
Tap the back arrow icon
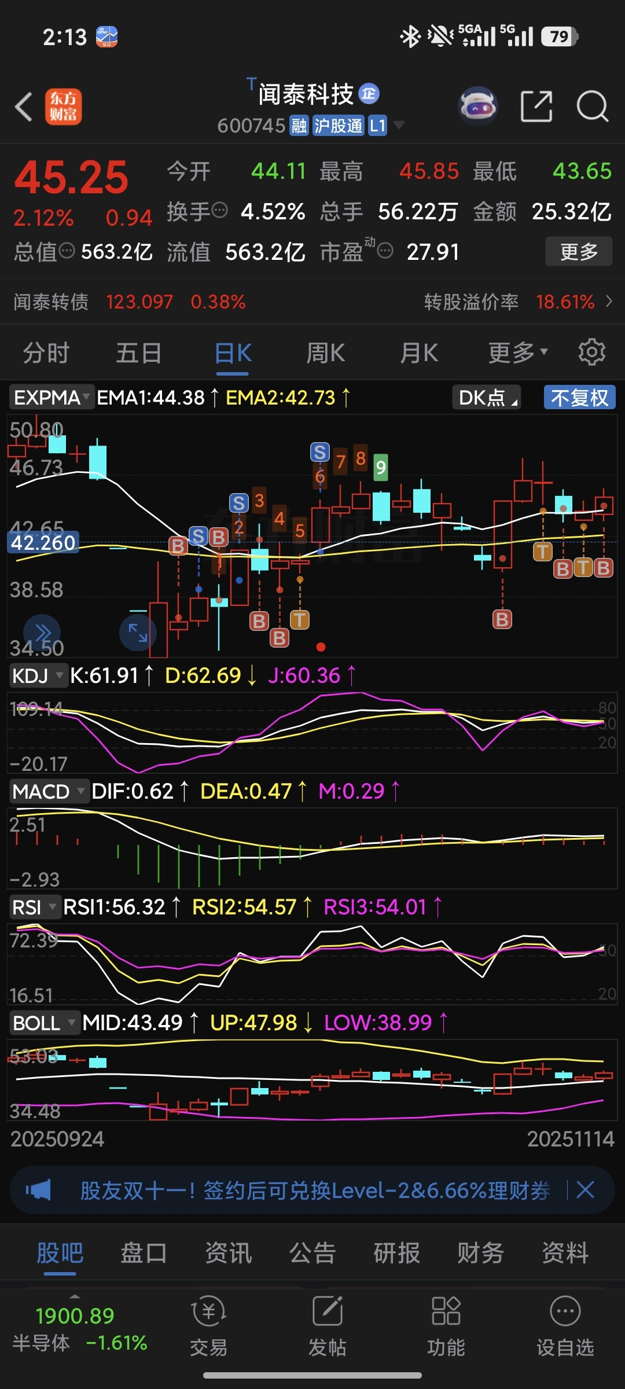24,107
